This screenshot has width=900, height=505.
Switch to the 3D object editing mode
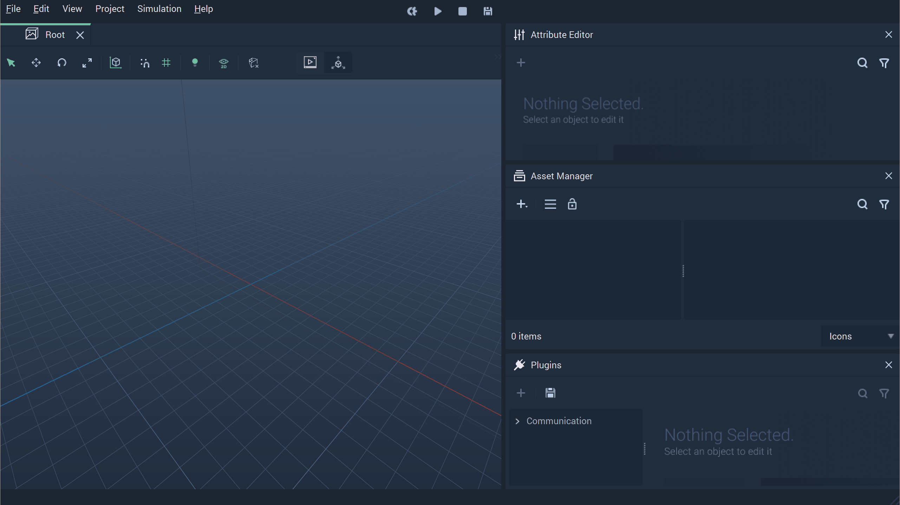point(338,63)
